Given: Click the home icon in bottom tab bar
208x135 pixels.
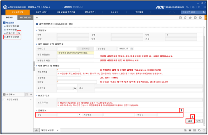Looking at the screenshot, I should pos(37,131).
